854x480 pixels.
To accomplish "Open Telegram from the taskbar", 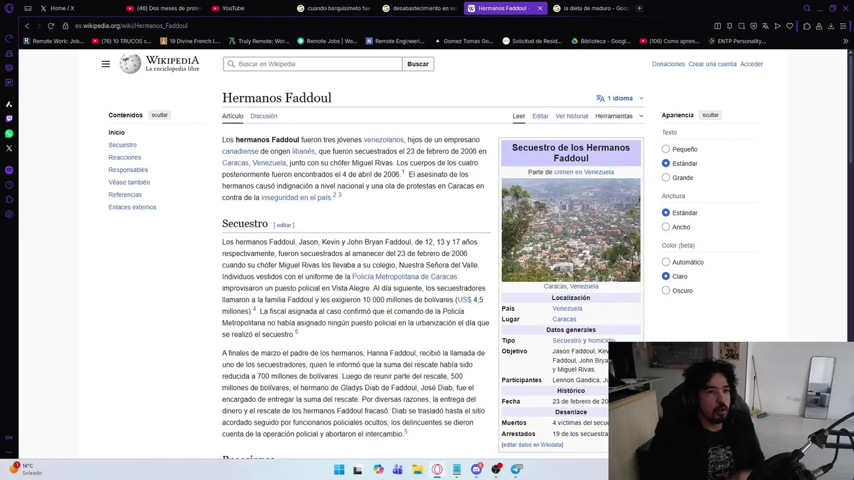I will pos(516,469).
